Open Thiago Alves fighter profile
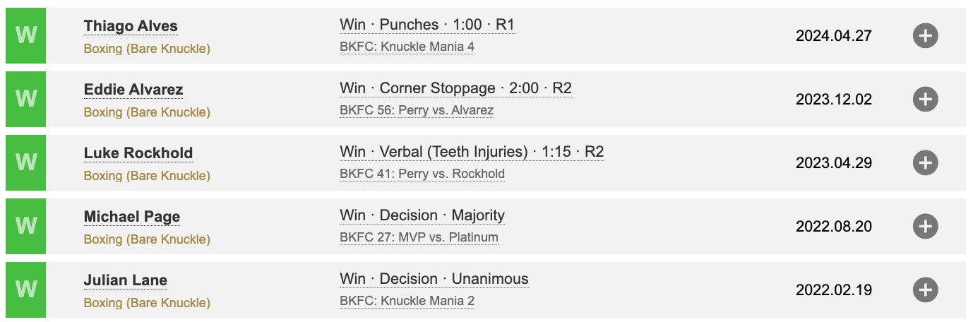973x322 pixels. 131,26
